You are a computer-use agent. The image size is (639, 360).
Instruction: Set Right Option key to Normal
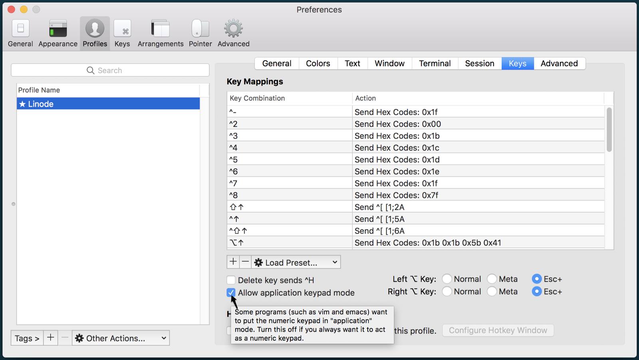click(x=447, y=292)
